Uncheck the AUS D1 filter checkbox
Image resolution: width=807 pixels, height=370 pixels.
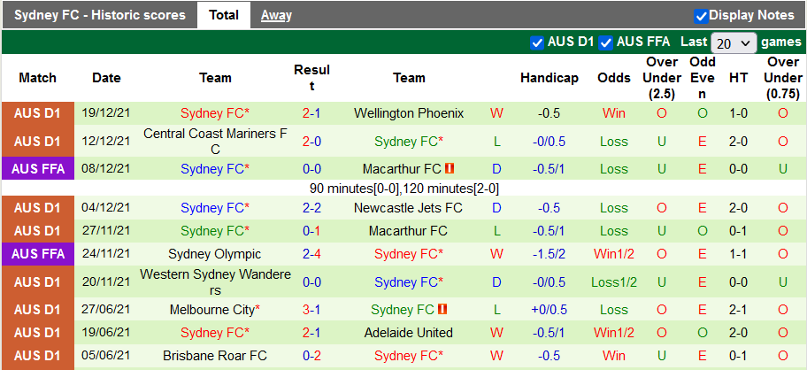pos(536,42)
